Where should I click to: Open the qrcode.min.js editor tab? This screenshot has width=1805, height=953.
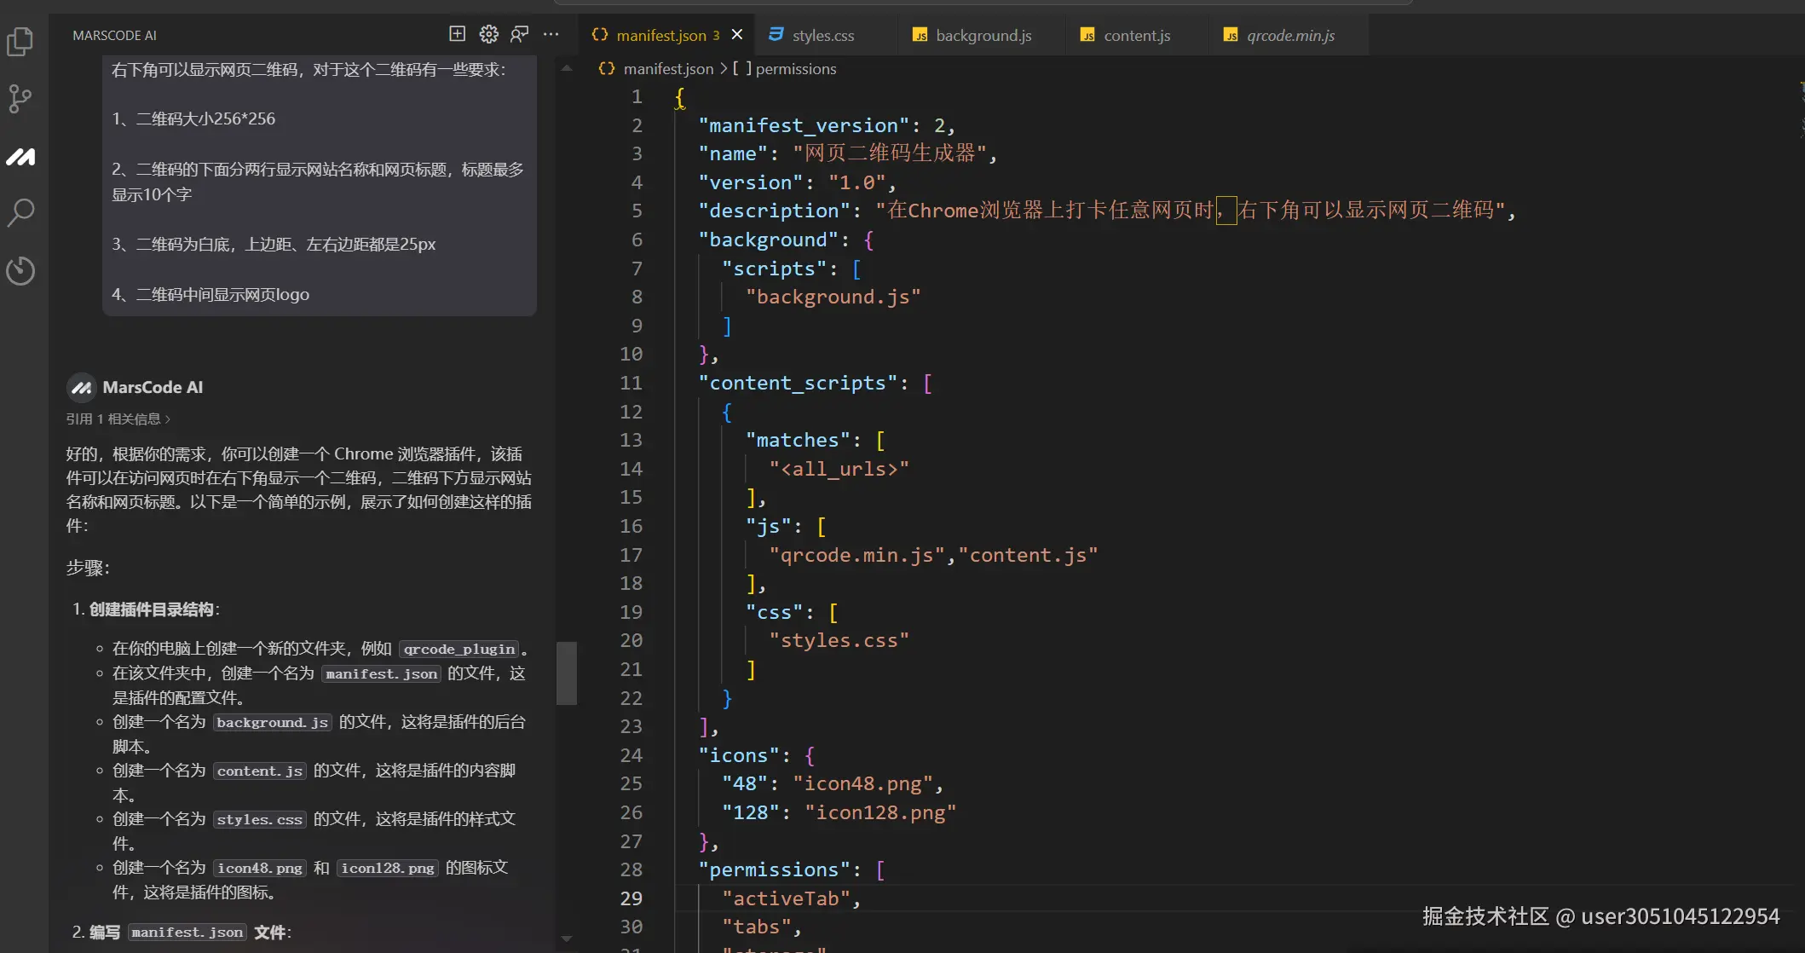[x=1289, y=35]
